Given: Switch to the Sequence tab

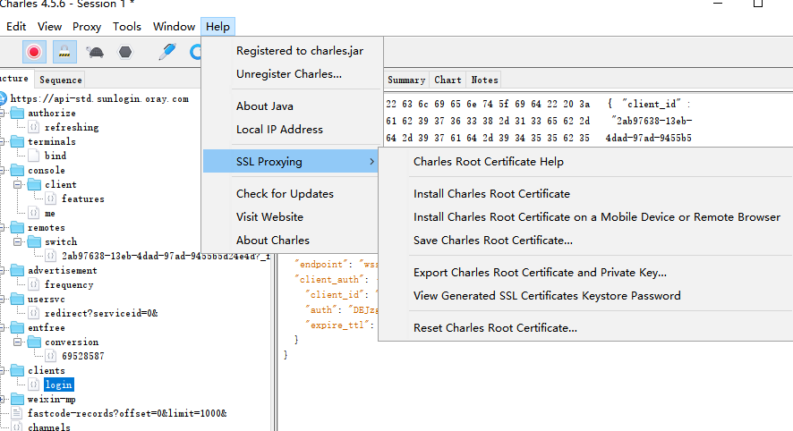Looking at the screenshot, I should pos(61,80).
